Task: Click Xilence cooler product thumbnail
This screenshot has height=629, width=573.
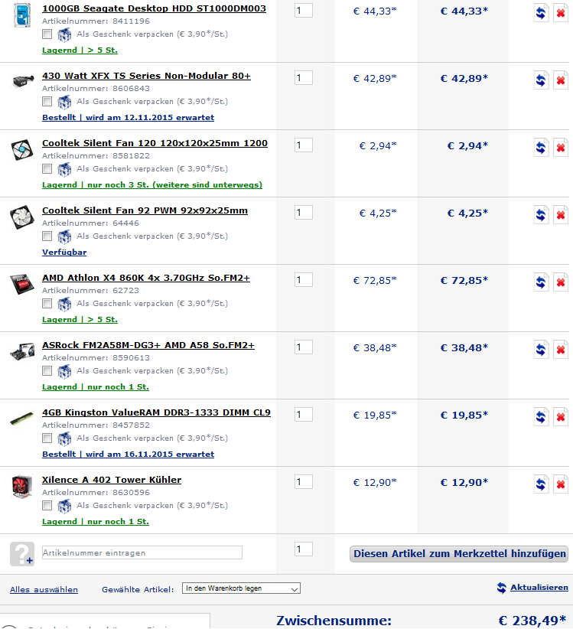Action: (22, 487)
